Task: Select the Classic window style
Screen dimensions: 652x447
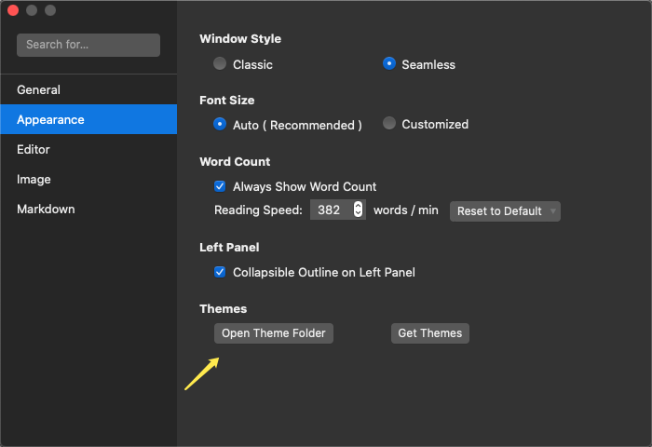Action: (220, 64)
